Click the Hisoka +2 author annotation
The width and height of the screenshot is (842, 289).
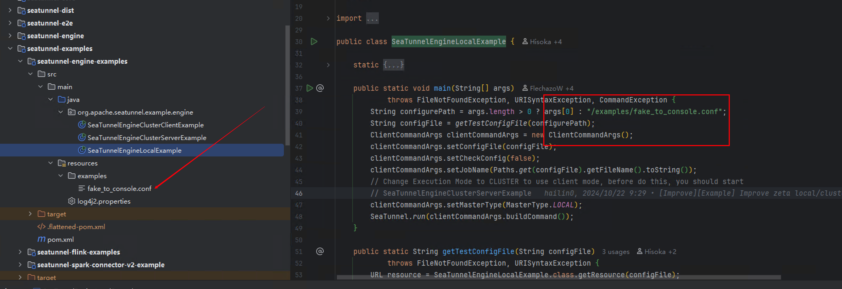pos(657,251)
